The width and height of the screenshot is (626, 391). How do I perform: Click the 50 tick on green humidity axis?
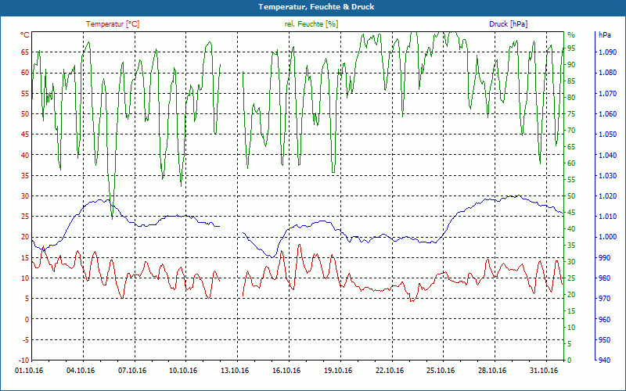(x=571, y=196)
